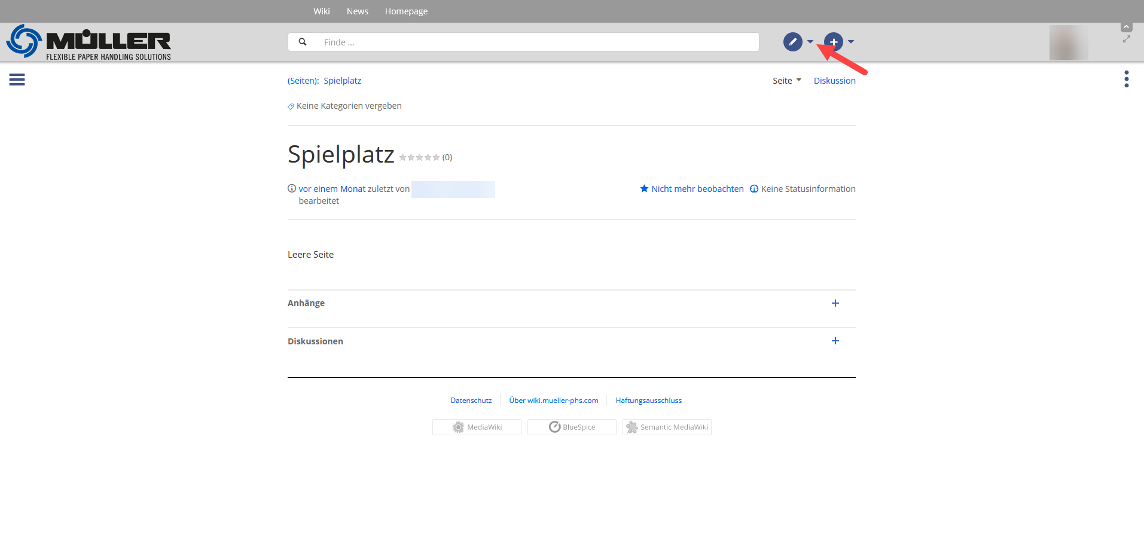Expand the Seite dropdown

[786, 81]
